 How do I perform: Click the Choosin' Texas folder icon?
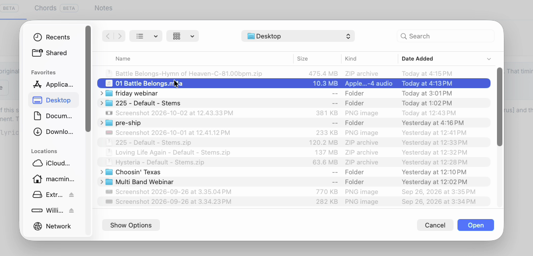(109, 172)
